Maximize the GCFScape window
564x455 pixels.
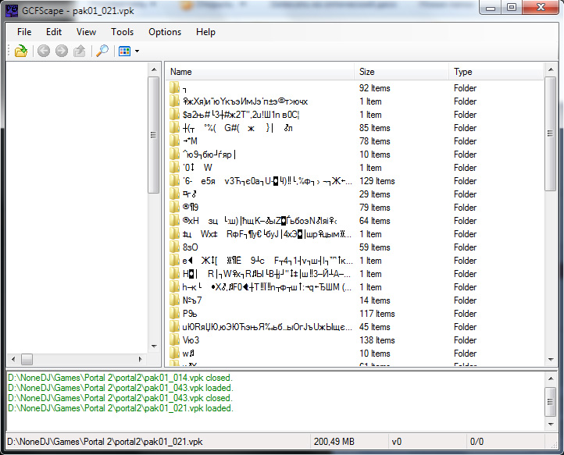tap(512, 8)
